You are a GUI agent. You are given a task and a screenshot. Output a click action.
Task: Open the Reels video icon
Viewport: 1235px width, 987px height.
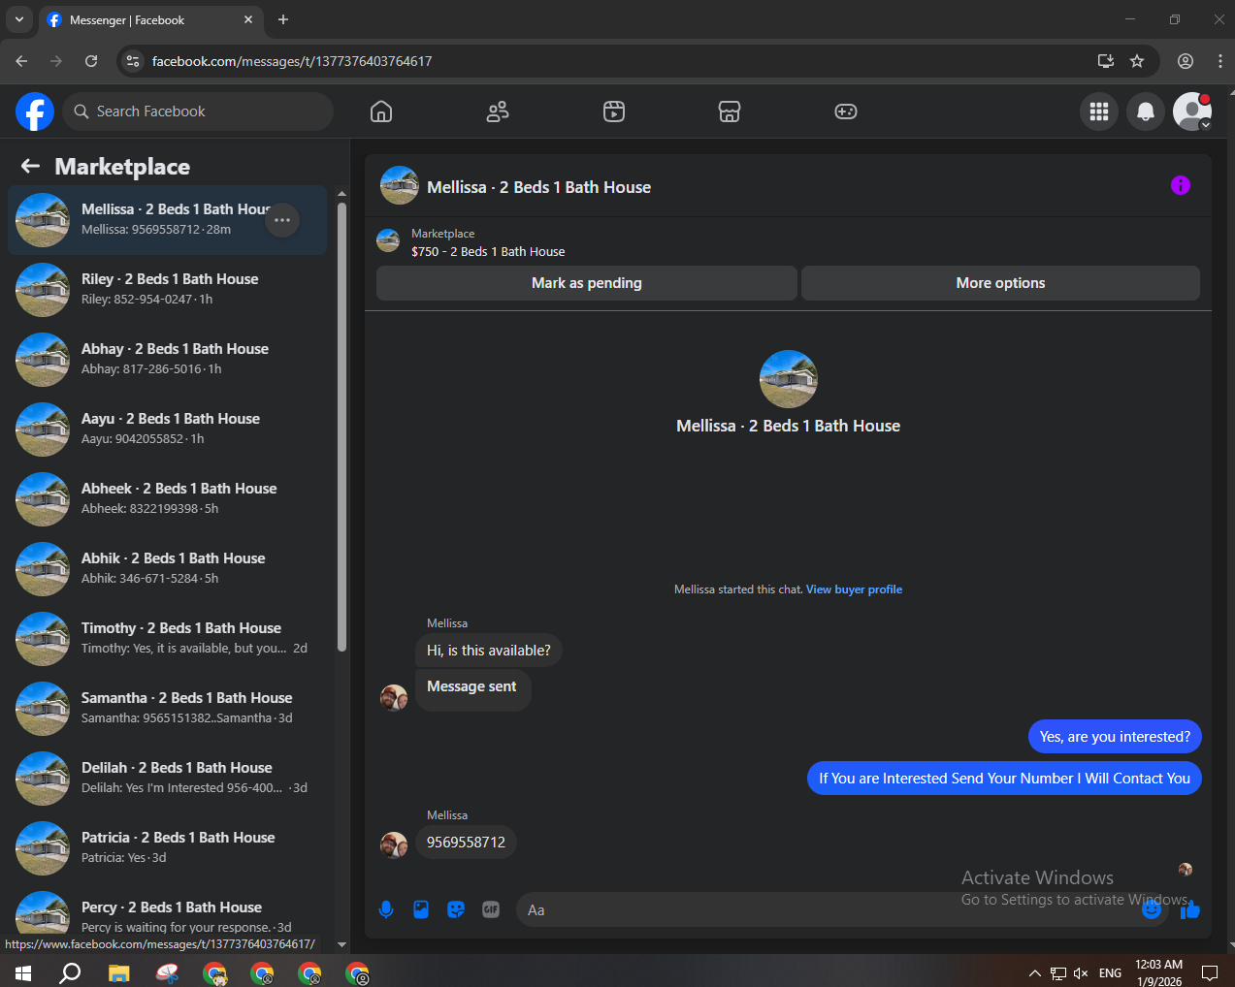pyautogui.click(x=614, y=111)
